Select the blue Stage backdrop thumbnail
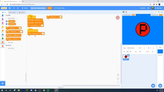 point(160,51)
